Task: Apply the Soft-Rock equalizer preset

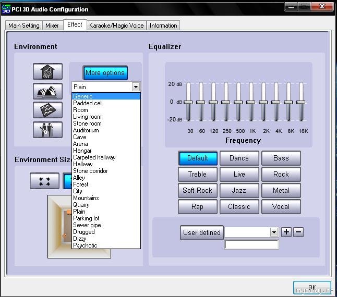Action: (x=198, y=190)
